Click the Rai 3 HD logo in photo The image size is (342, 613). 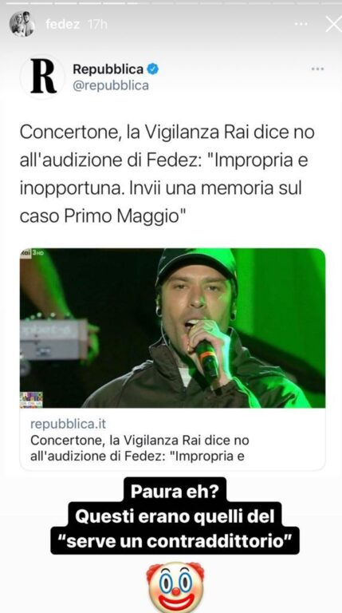tap(32, 253)
